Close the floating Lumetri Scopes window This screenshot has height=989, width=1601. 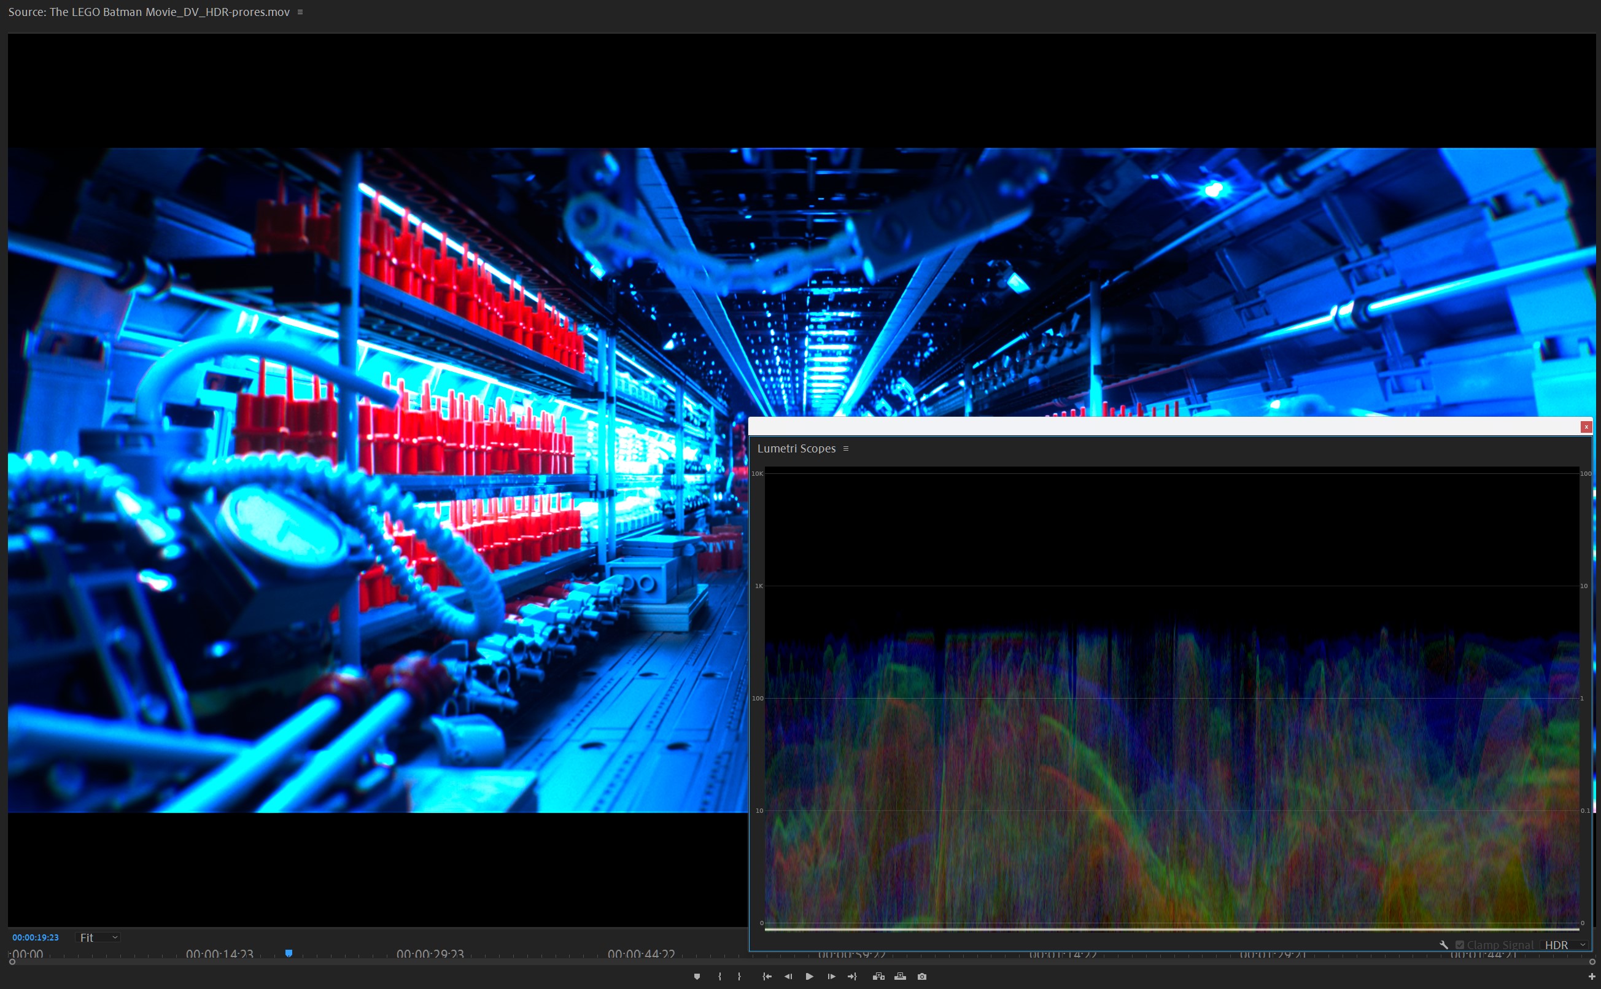pyautogui.click(x=1586, y=427)
